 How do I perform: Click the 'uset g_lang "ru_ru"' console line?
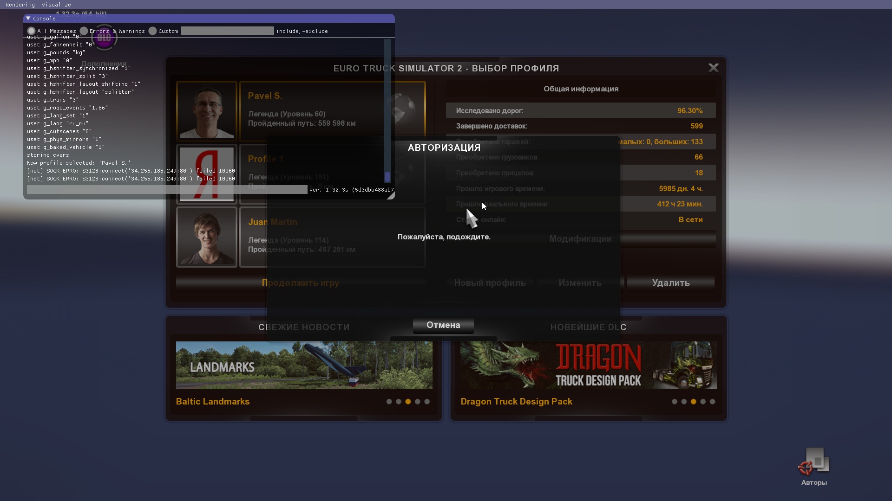coord(58,124)
